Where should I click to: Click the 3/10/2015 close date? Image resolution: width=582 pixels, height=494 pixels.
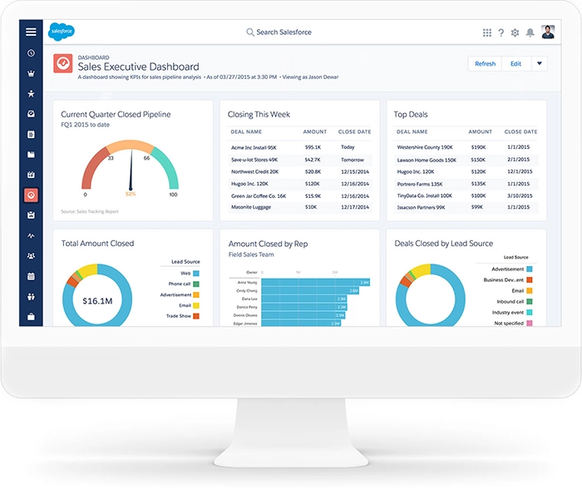coord(520,195)
